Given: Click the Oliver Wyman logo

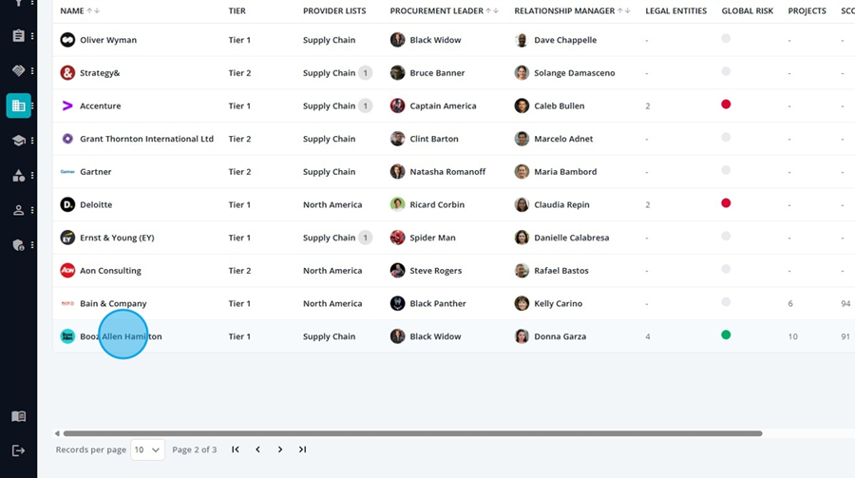Looking at the screenshot, I should pos(67,40).
